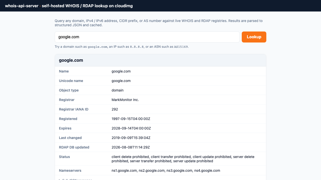The height and width of the screenshot is (180, 321).
Task: Click the status text starting "client delete prohibited"
Action: click(183, 159)
